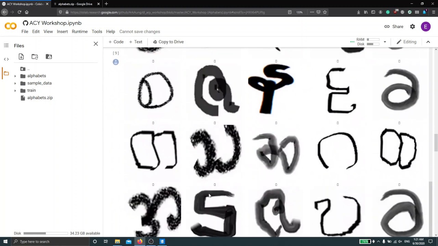Click the notebook vertical scrollbar

click(x=436, y=142)
